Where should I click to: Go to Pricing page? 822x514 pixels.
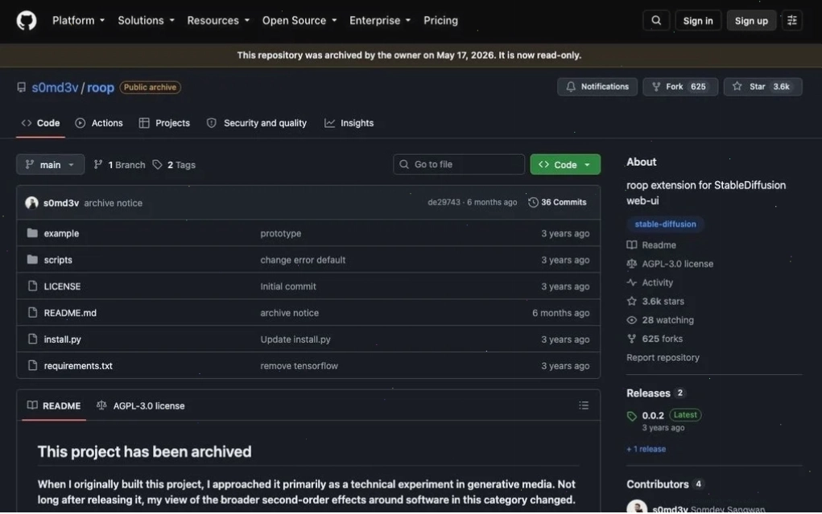[x=440, y=20]
